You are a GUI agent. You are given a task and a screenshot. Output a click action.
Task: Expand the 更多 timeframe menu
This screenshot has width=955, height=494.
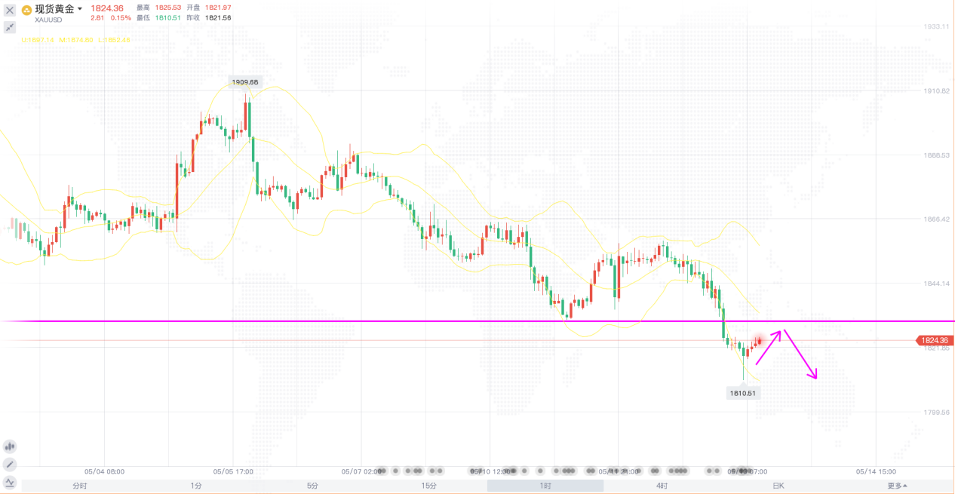coord(897,486)
